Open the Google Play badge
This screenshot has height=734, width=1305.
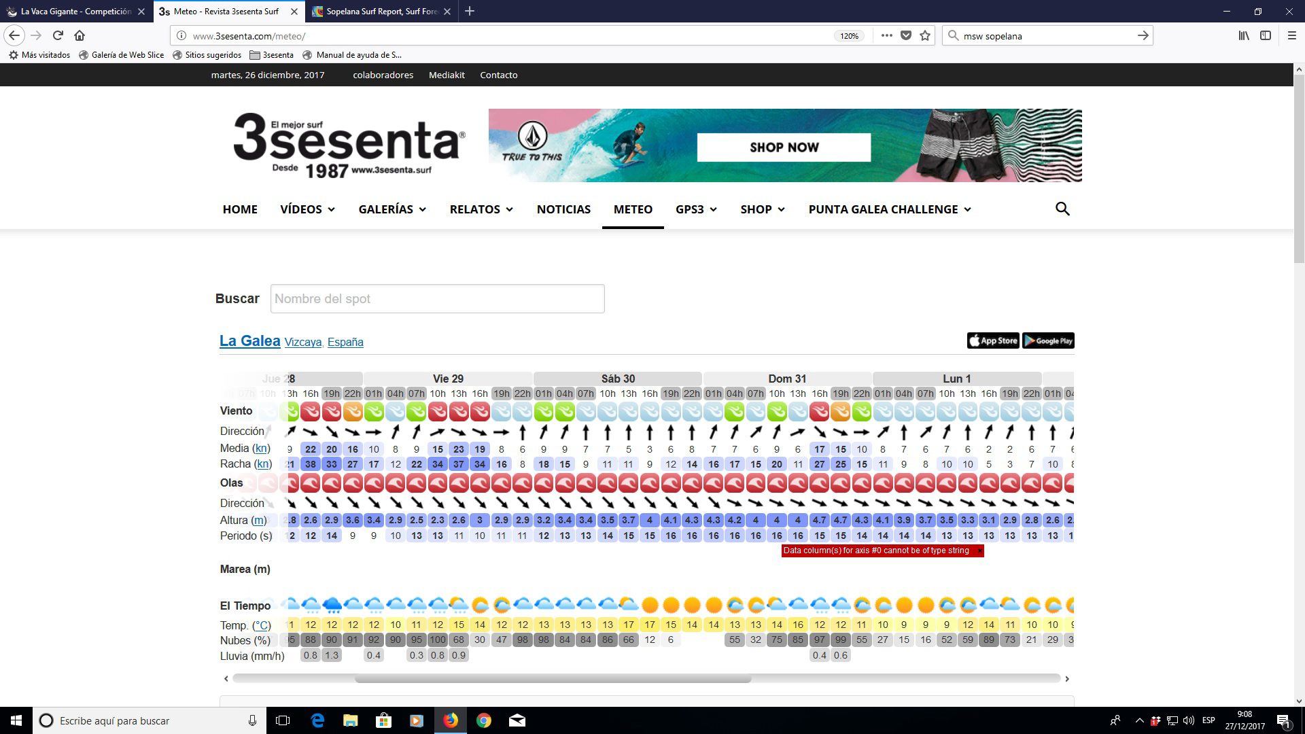coord(1048,340)
